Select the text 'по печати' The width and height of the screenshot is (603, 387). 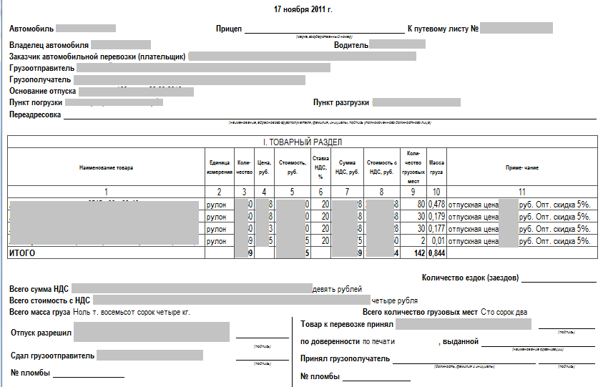(378, 342)
